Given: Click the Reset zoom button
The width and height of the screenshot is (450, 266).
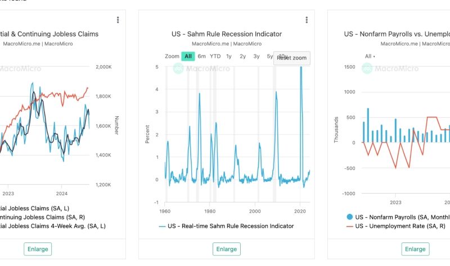Looking at the screenshot, I should 291,58.
